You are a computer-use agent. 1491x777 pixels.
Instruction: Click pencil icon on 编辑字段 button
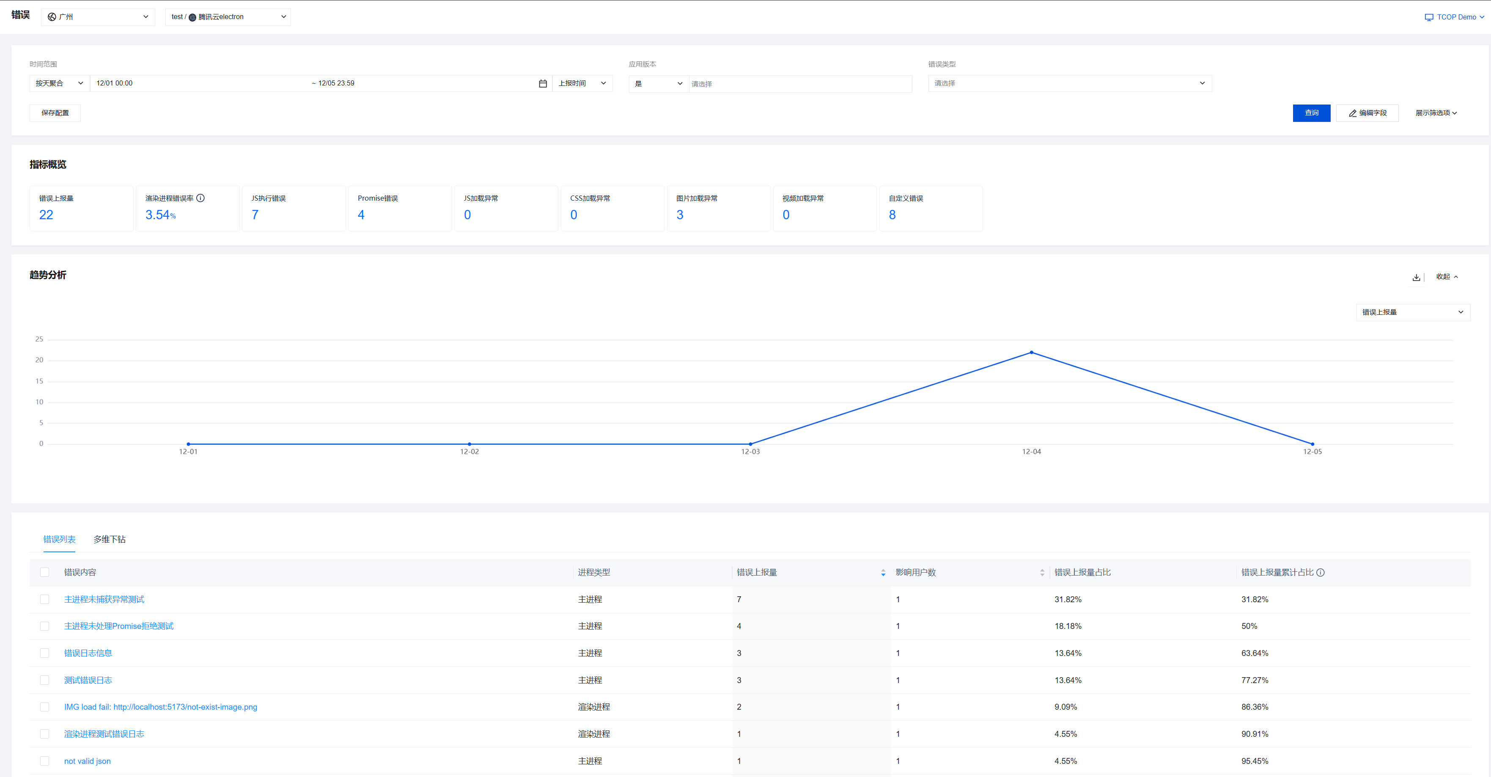click(x=1353, y=113)
